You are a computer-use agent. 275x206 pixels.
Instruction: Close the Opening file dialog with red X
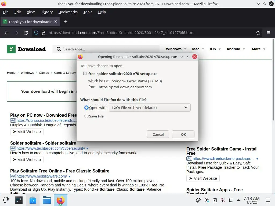(x=195, y=57)
